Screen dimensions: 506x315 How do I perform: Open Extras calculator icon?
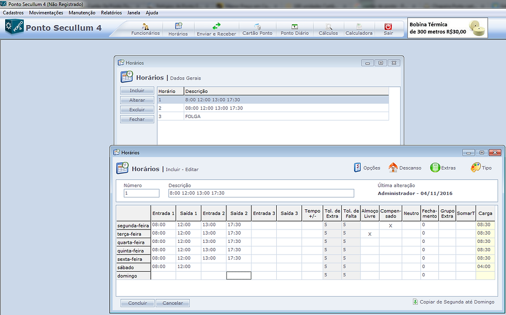pyautogui.click(x=435, y=168)
